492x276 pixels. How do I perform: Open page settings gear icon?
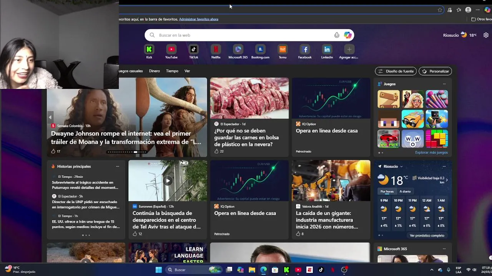(486, 35)
